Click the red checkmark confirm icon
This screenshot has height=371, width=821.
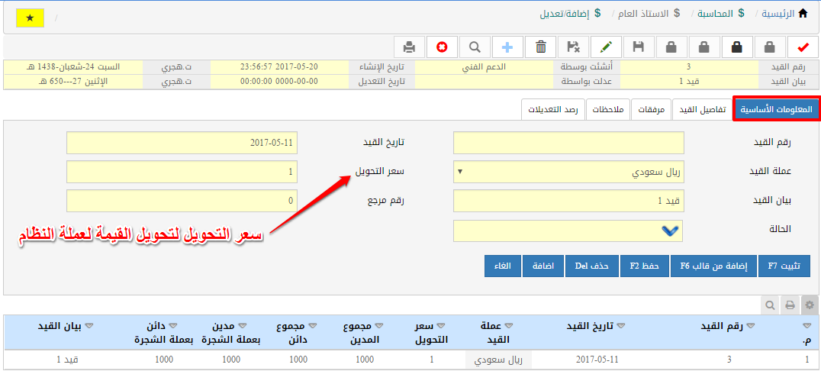pyautogui.click(x=802, y=47)
